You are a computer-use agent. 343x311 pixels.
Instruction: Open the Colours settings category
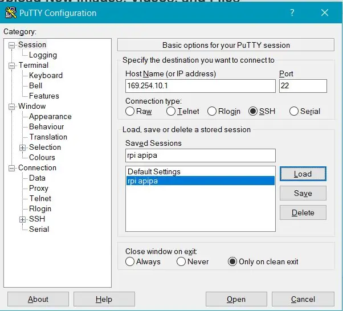click(x=42, y=157)
